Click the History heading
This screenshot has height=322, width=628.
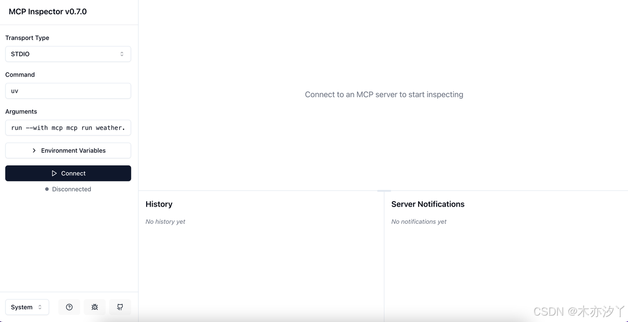159,204
